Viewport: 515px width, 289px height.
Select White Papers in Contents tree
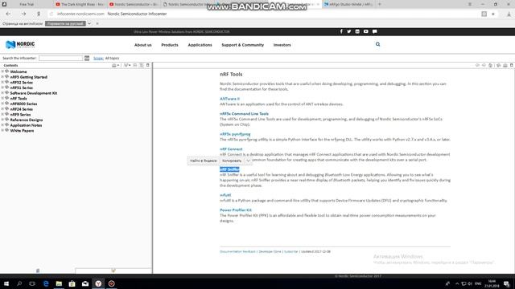[x=22, y=130]
